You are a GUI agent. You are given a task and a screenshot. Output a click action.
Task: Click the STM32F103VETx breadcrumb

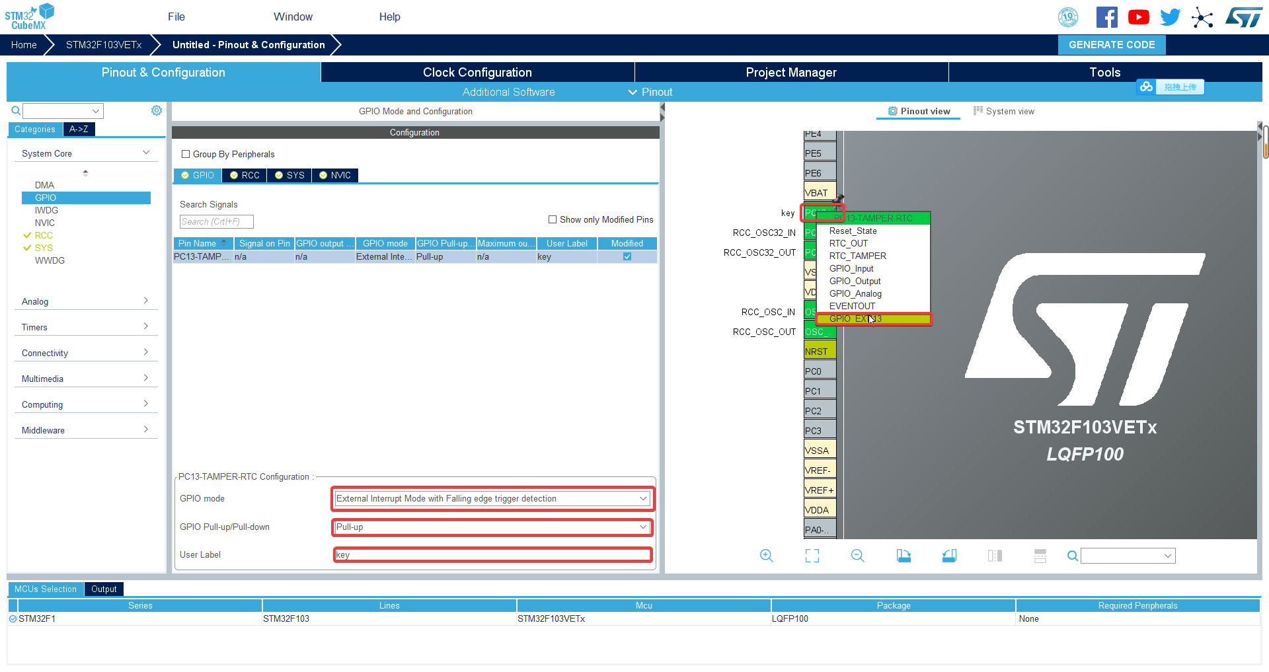pyautogui.click(x=104, y=45)
